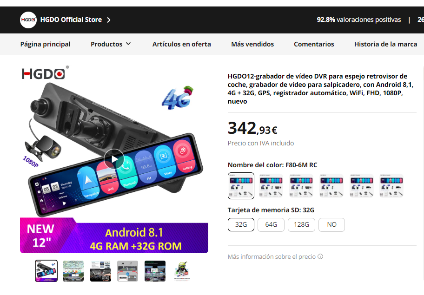Click info icon beside Más información sobre el precio

click(x=320, y=256)
